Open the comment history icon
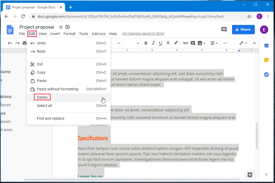Screen dimensions: 275x183 (224, 30)
